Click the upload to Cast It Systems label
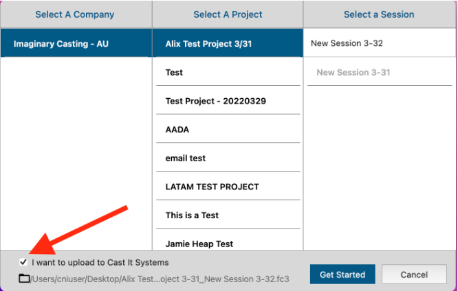 point(100,262)
